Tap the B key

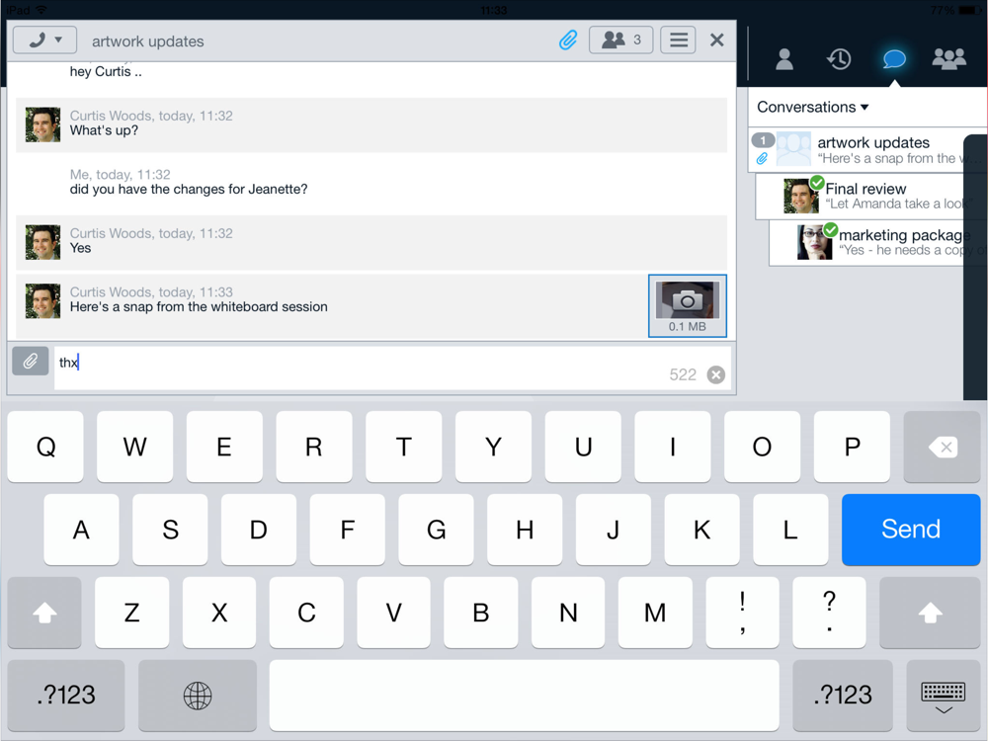pos(481,613)
